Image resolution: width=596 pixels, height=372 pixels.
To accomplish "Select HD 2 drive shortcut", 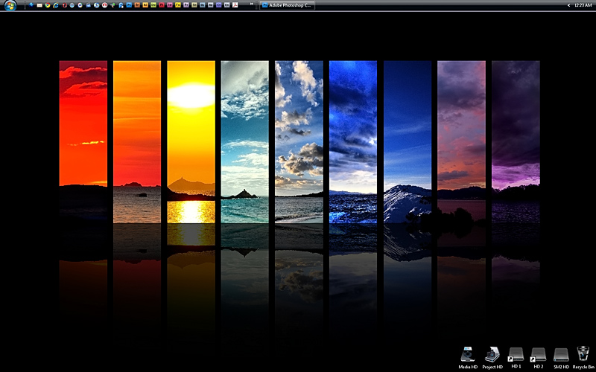I will point(538,358).
